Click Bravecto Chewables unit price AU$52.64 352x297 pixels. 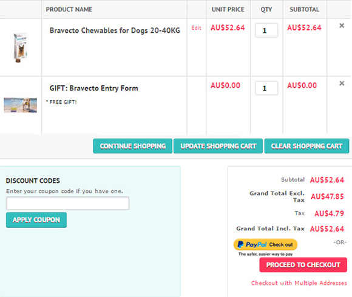[228, 27]
